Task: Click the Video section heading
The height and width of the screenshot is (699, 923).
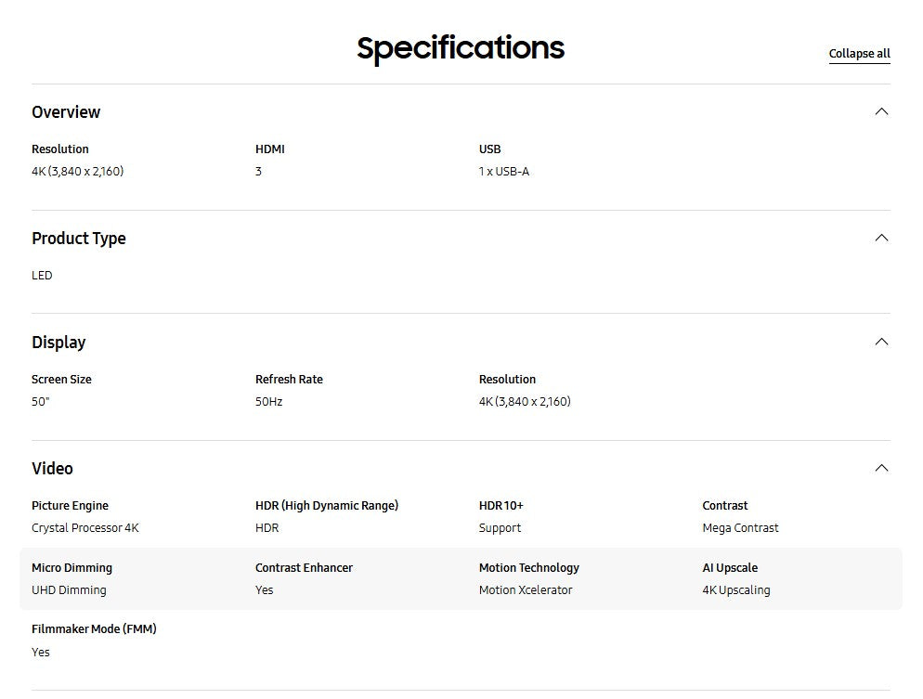Action: click(x=52, y=469)
